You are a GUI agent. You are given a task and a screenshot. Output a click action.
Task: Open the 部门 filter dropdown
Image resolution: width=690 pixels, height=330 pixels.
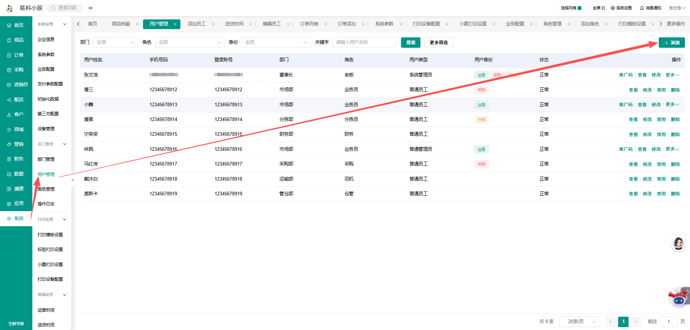pyautogui.click(x=116, y=42)
